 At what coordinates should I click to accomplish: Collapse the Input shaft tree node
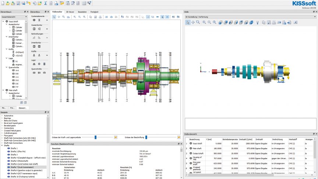[x=3, y=21]
